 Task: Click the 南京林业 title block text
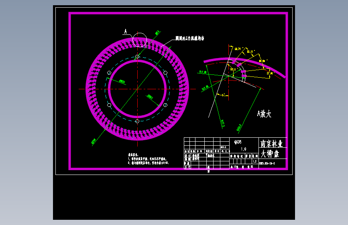point(271,144)
